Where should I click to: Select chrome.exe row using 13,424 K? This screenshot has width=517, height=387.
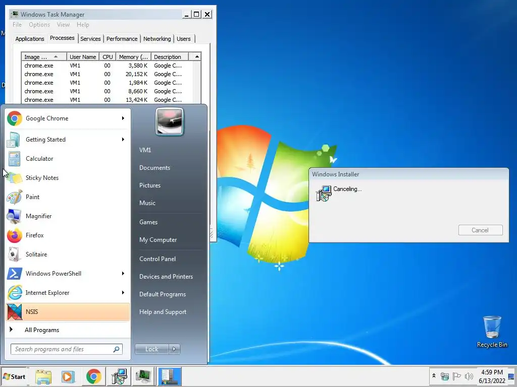coord(107,100)
